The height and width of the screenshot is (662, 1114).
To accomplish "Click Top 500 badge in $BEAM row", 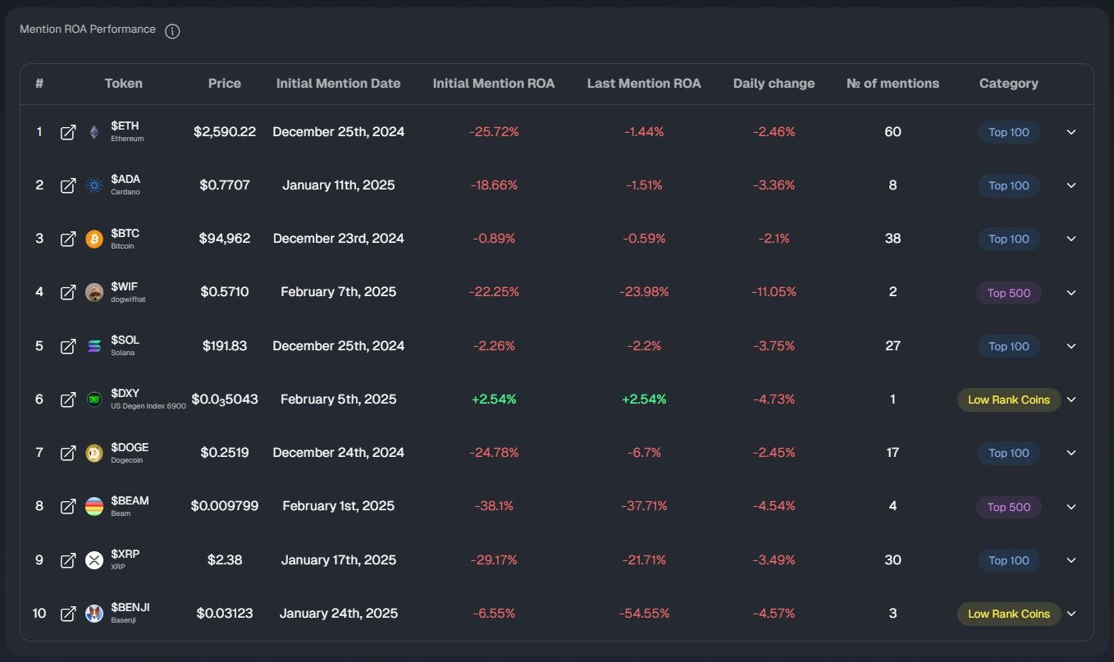I will pyautogui.click(x=1009, y=507).
